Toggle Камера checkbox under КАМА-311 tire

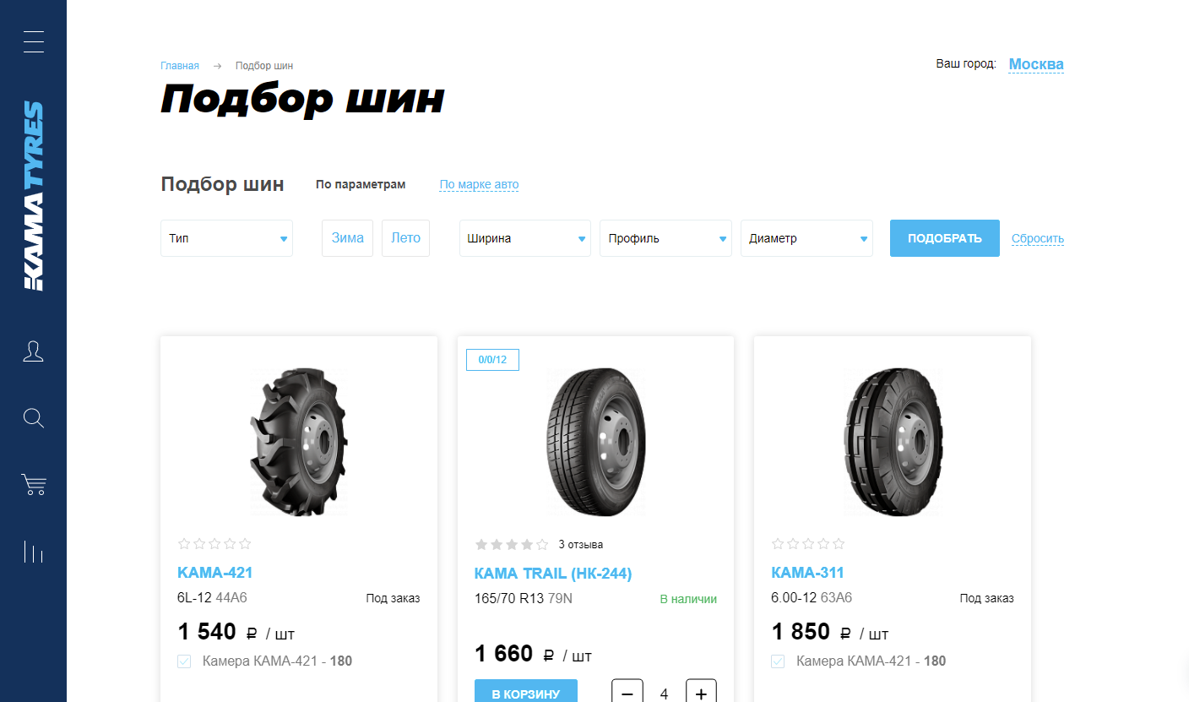pyautogui.click(x=778, y=661)
